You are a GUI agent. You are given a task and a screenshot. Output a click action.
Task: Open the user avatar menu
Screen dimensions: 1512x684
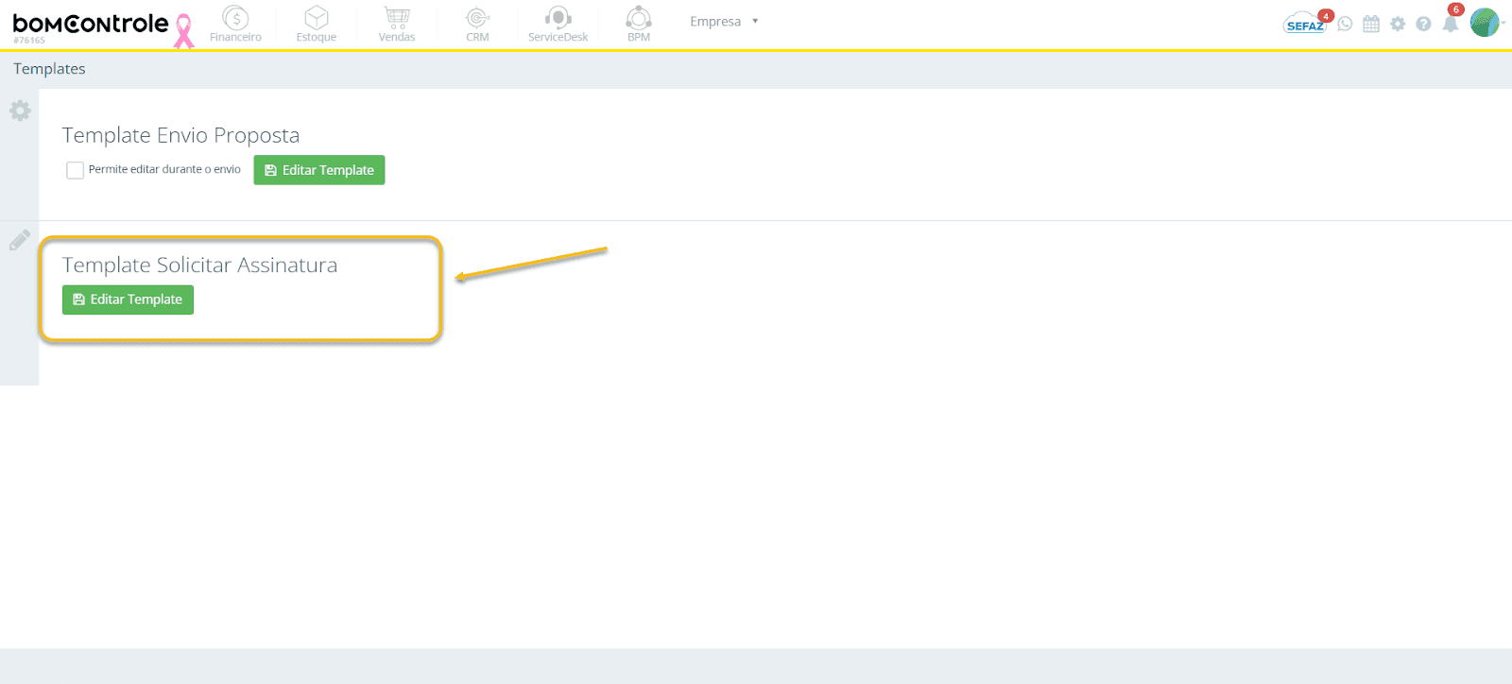(1485, 22)
